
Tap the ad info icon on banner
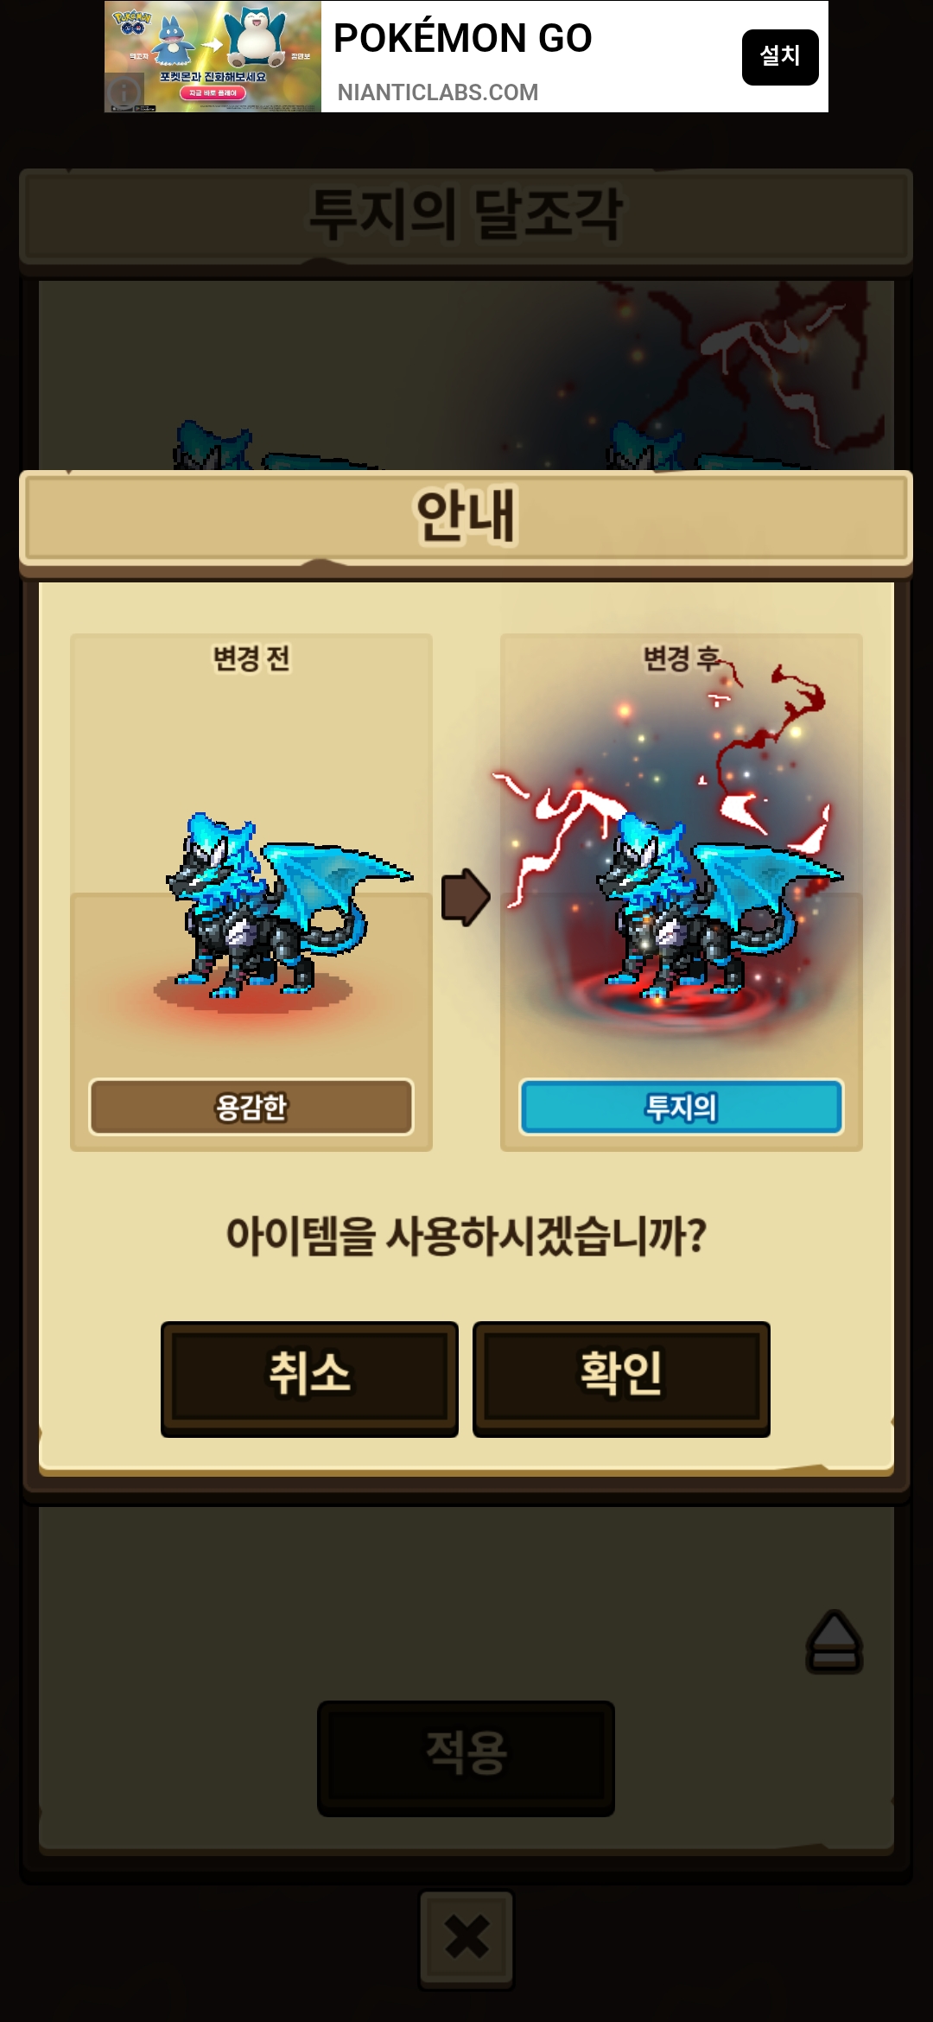click(124, 91)
